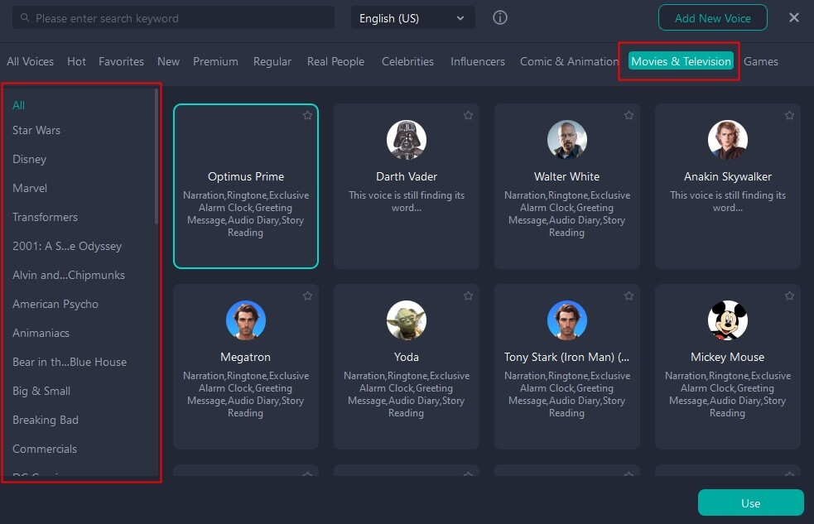The height and width of the screenshot is (524, 814).
Task: Choose the Yoda avatar icon
Action: coord(407,320)
